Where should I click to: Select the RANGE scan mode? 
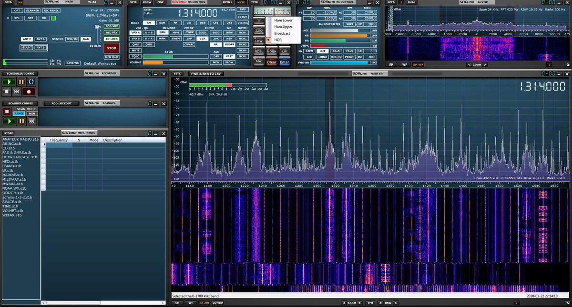[x=19, y=113]
